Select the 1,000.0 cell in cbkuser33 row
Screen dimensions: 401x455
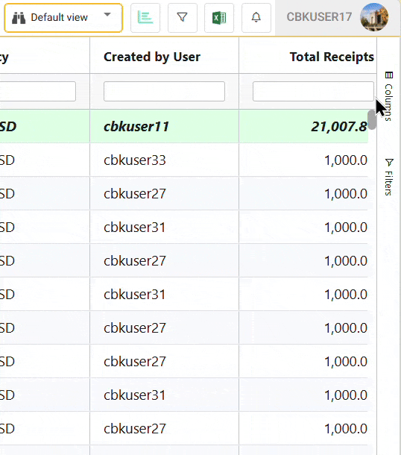tap(303, 160)
